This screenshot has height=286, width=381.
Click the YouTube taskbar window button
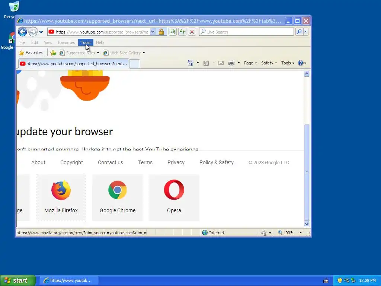69,280
